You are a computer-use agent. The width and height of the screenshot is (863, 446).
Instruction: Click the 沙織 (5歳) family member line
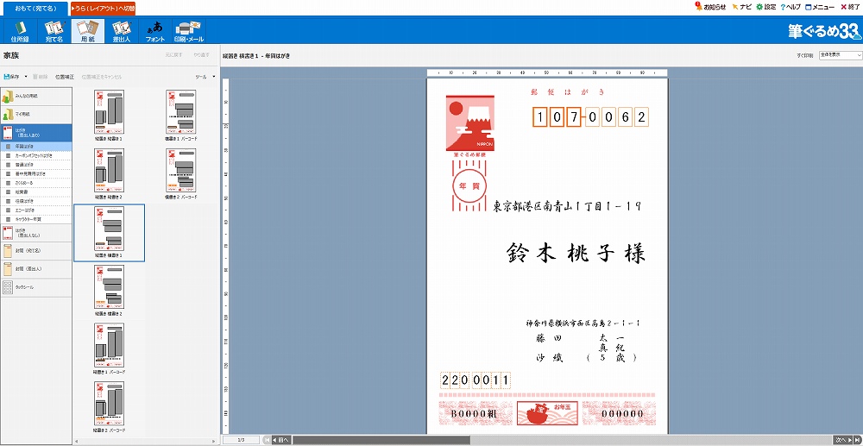pos(587,358)
